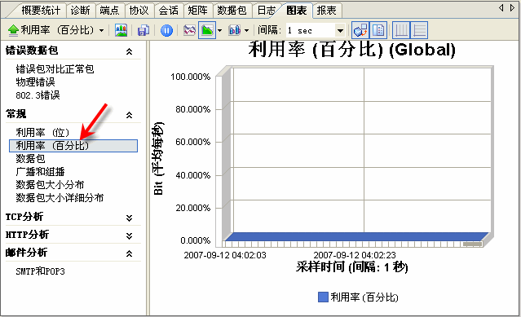This screenshot has width=521, height=317.
Task: Select 利用率 (百分比) in the sidebar list
Action: pyautogui.click(x=73, y=146)
